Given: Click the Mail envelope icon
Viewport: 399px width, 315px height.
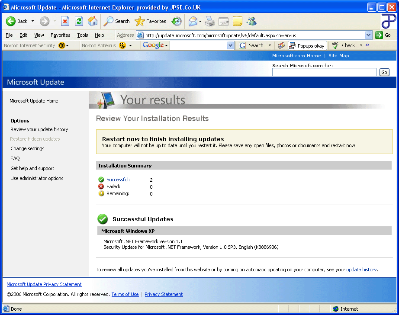Looking at the screenshot, I should [193, 21].
